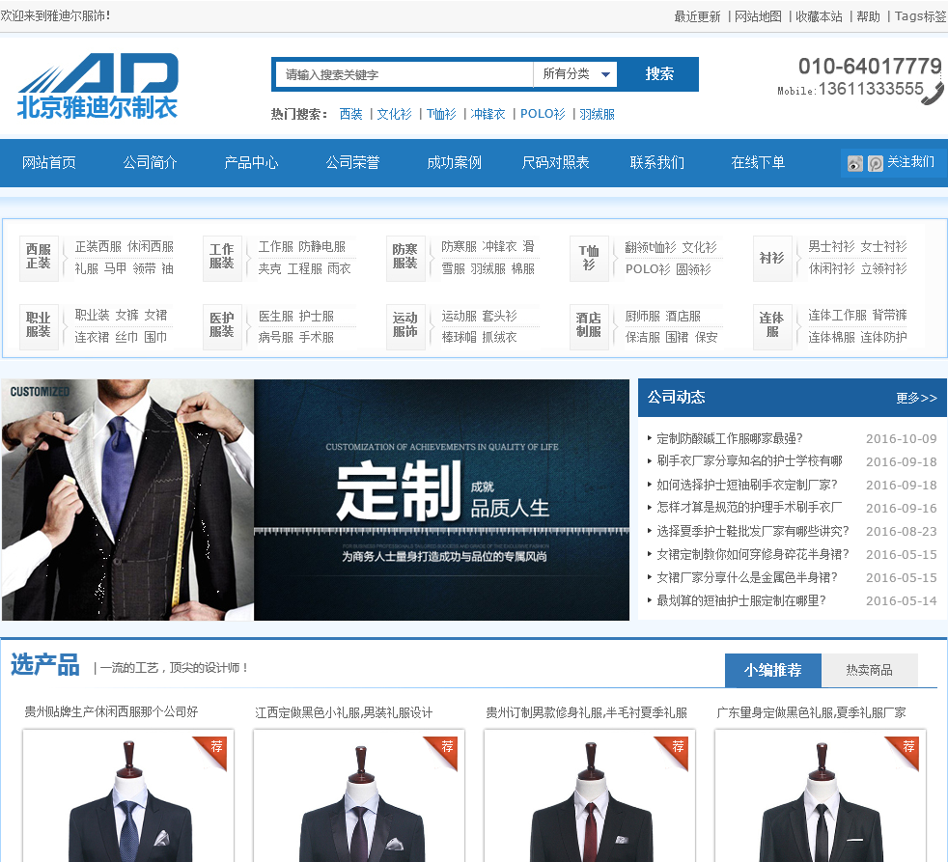This screenshot has width=948, height=862.
Task: Open the 江西定做黑色小礼服 product image
Action: (359, 796)
